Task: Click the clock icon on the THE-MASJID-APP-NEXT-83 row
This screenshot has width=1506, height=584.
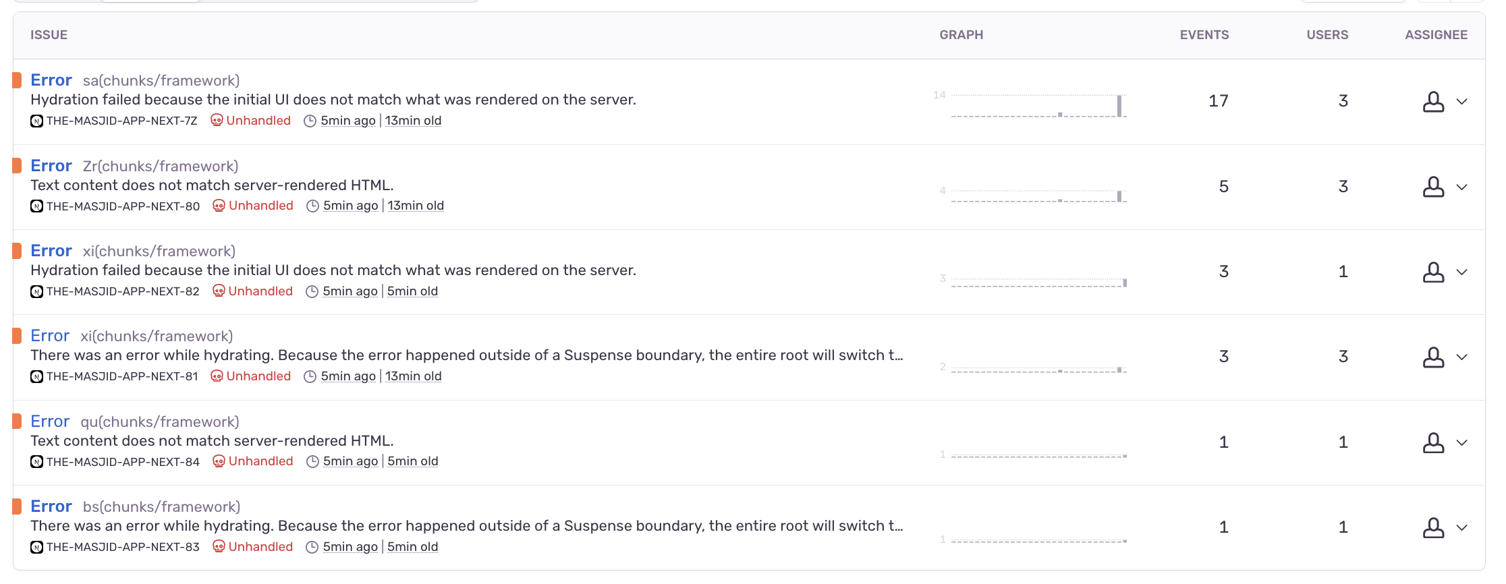Action: click(312, 547)
